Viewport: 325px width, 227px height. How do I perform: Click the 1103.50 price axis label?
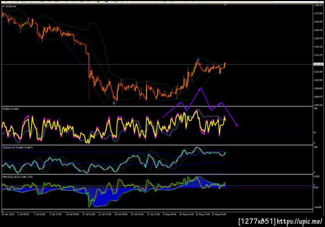(318, 80)
